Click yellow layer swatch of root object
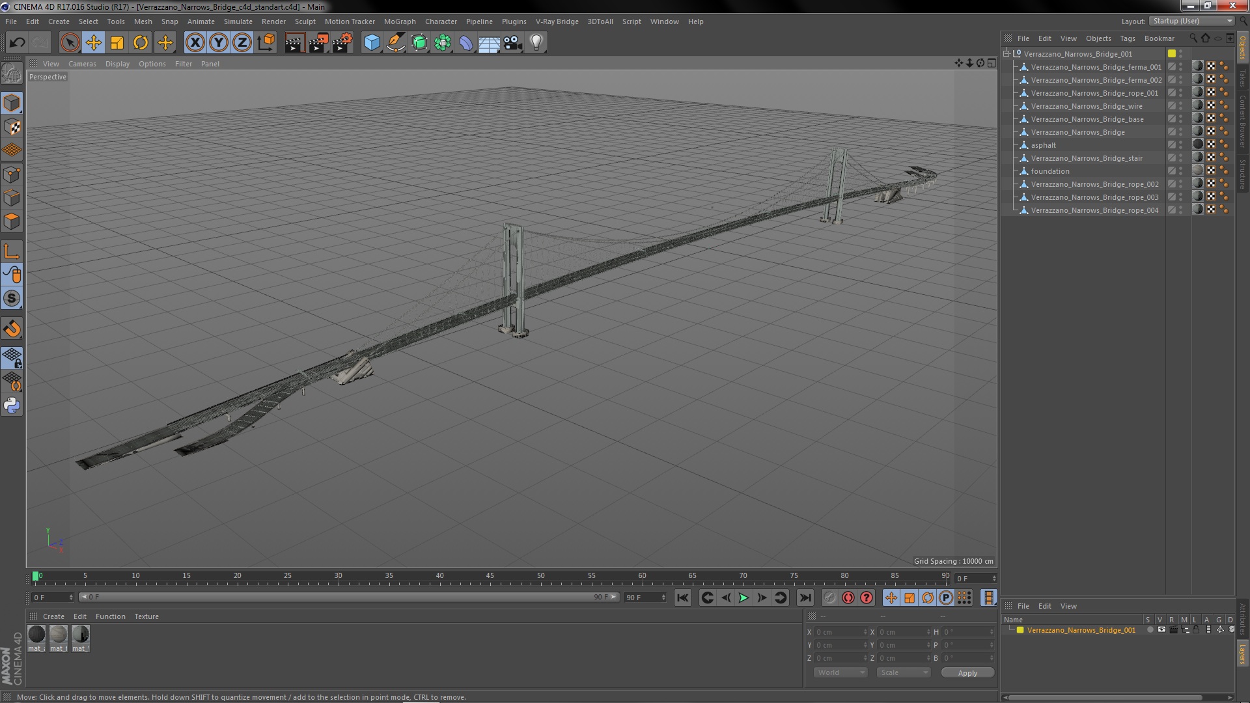The width and height of the screenshot is (1250, 703). (x=1171, y=53)
